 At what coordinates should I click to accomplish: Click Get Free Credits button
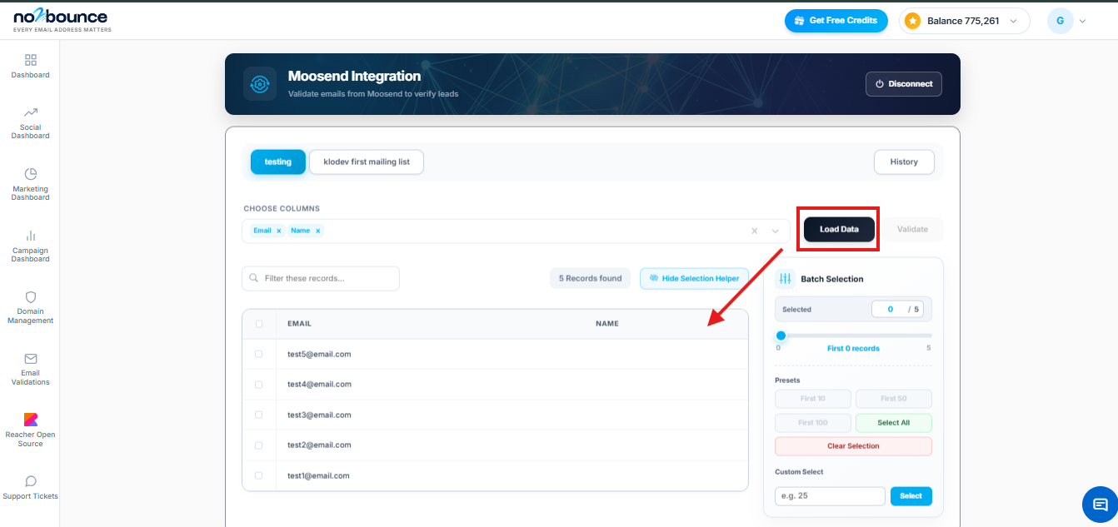tap(836, 21)
